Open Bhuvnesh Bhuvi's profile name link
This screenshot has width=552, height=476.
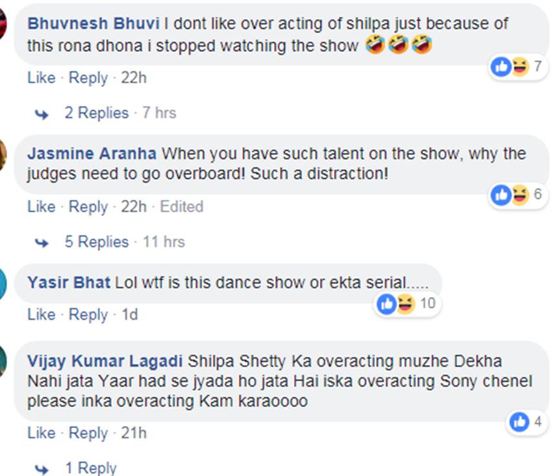point(93,24)
